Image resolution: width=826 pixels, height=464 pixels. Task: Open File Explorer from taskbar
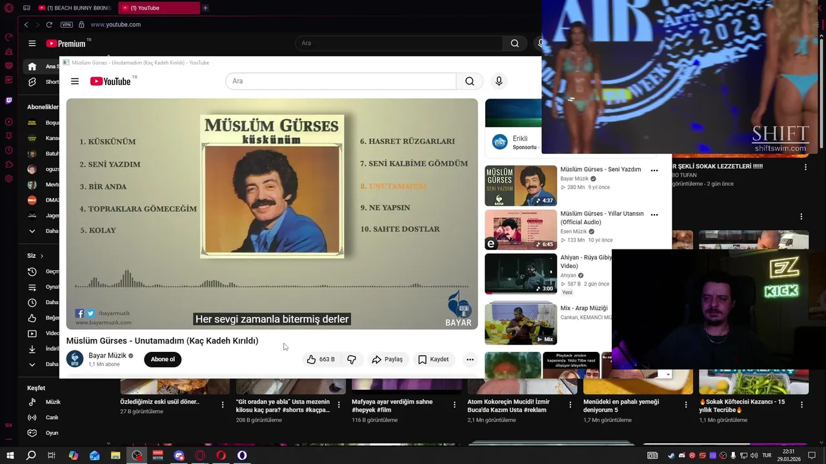coord(116,456)
